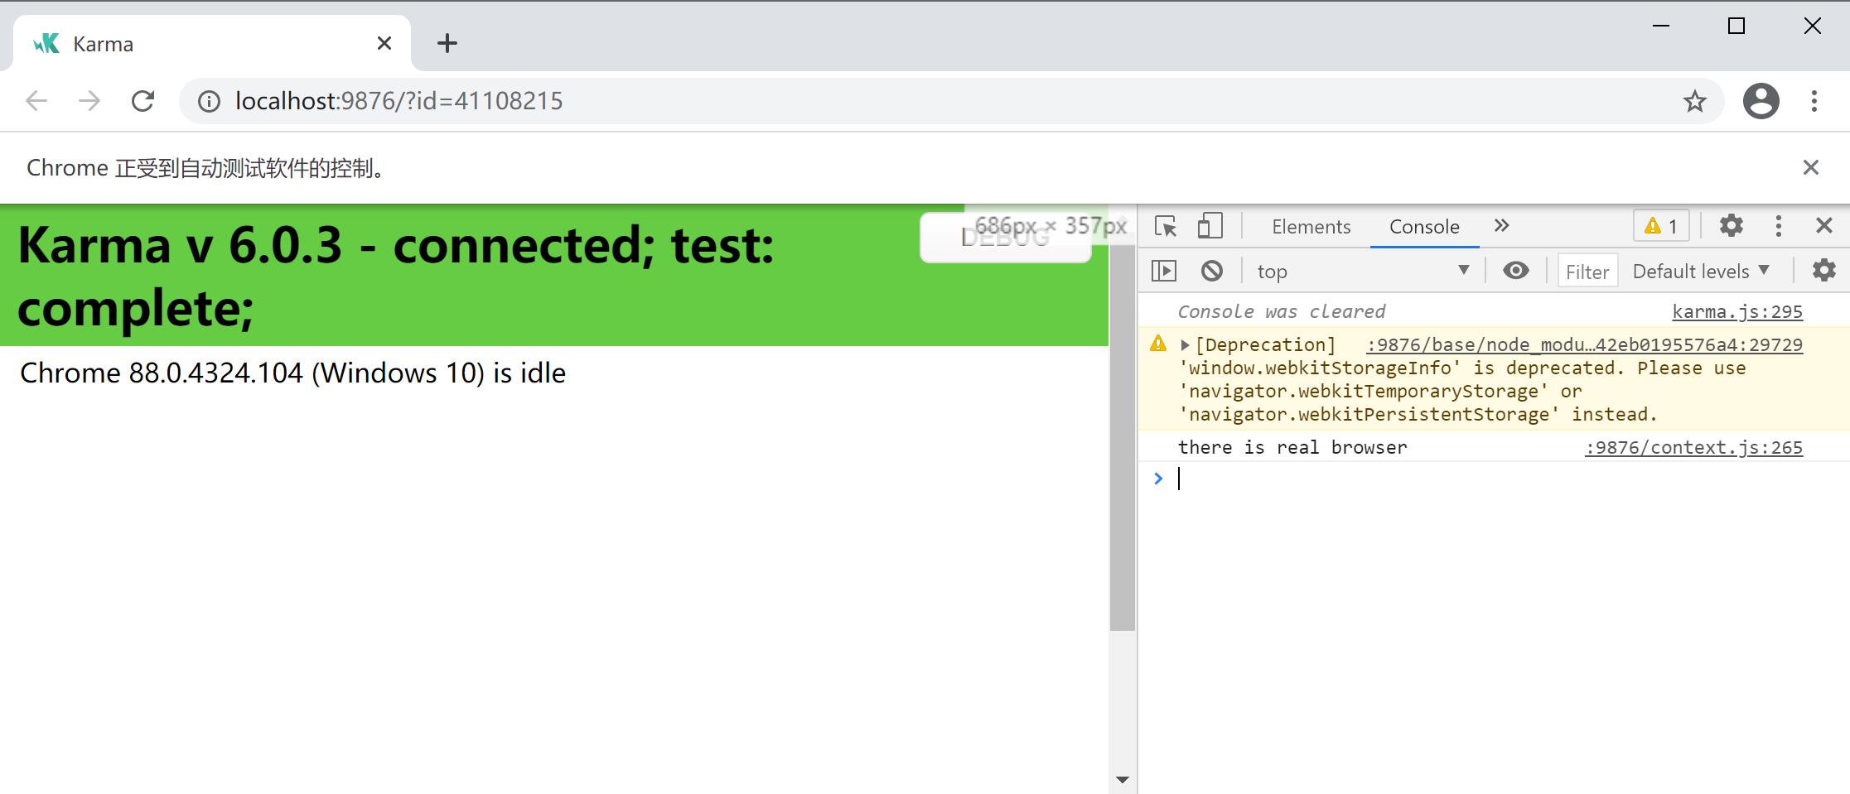Open console settings gear beside Default levels
1850x794 pixels.
click(1823, 270)
